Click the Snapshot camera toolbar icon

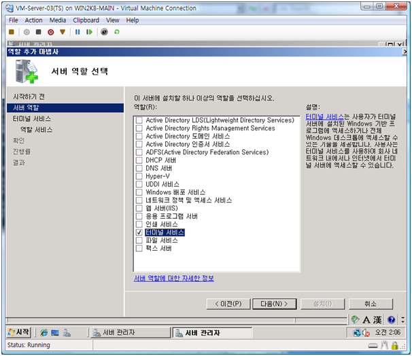pos(104,32)
